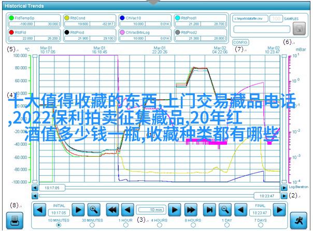Click the 10:23:47 scrollbar thumb
313x231 pixels.
click(x=267, y=196)
